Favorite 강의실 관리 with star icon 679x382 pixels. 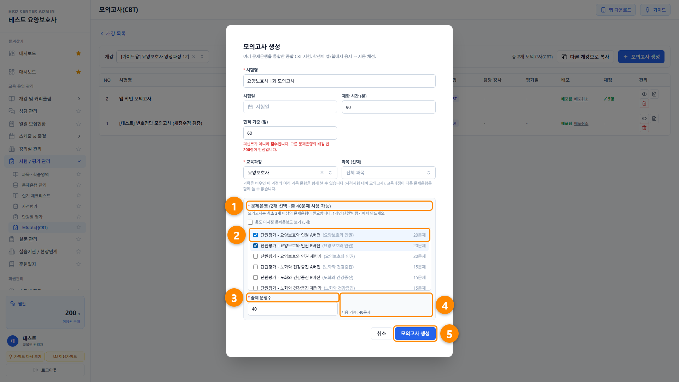click(x=79, y=149)
